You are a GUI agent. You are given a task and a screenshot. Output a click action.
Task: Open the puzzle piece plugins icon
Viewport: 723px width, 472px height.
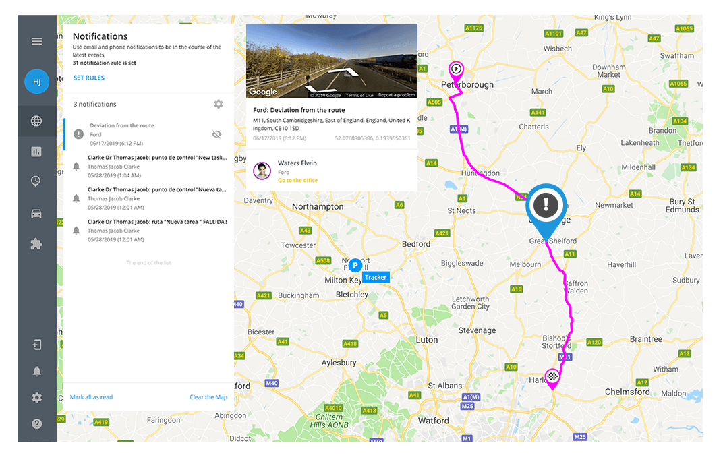(36, 244)
